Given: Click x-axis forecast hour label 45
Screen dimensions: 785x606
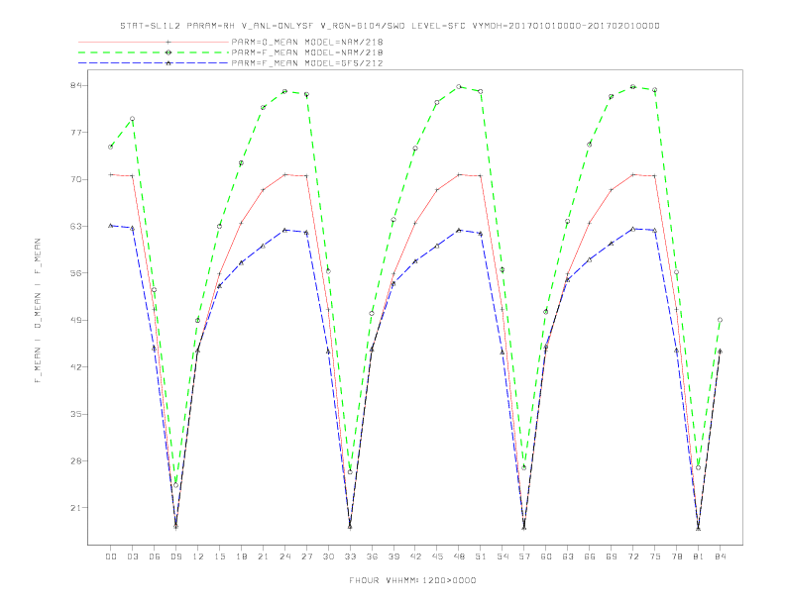Looking at the screenshot, I should [x=437, y=556].
